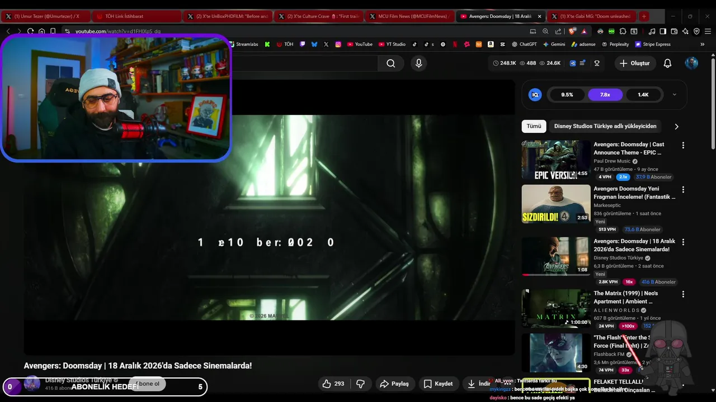The image size is (716, 402).
Task: Switch to MCU Film News tab
Action: tap(409, 16)
